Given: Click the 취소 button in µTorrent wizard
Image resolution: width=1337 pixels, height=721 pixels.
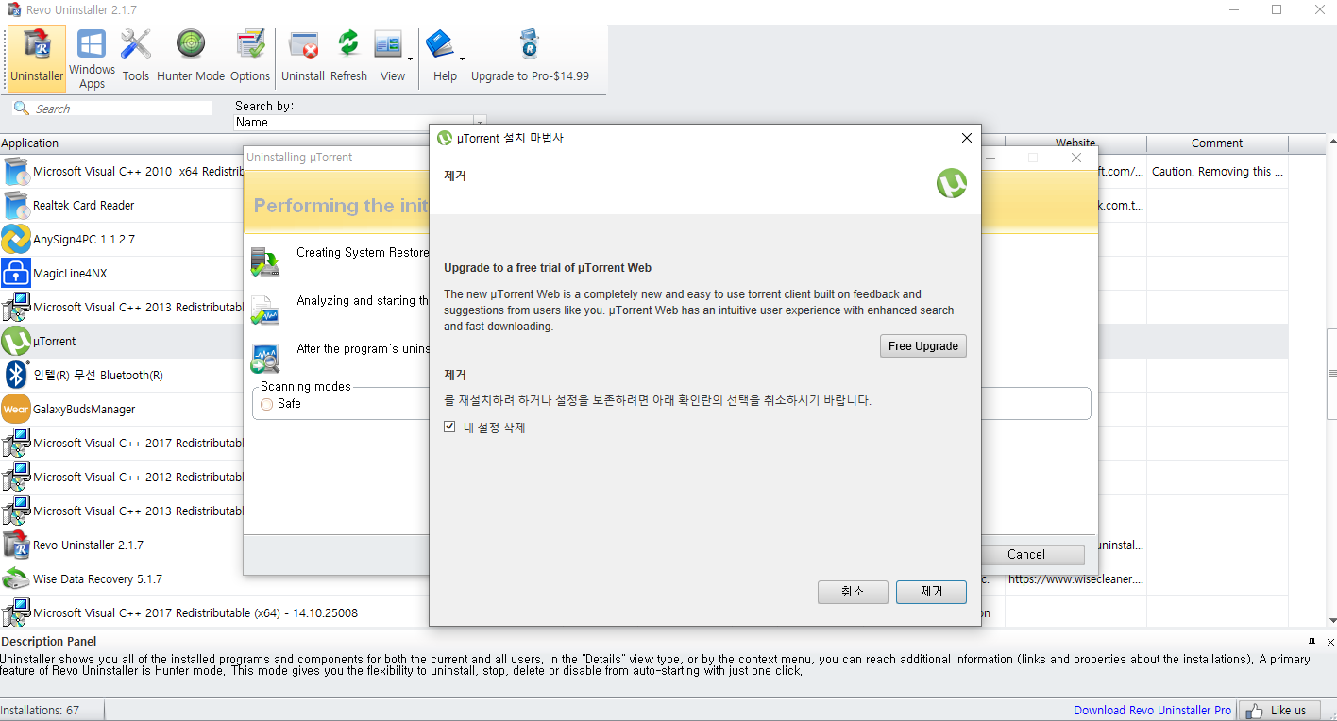Looking at the screenshot, I should pos(853,592).
